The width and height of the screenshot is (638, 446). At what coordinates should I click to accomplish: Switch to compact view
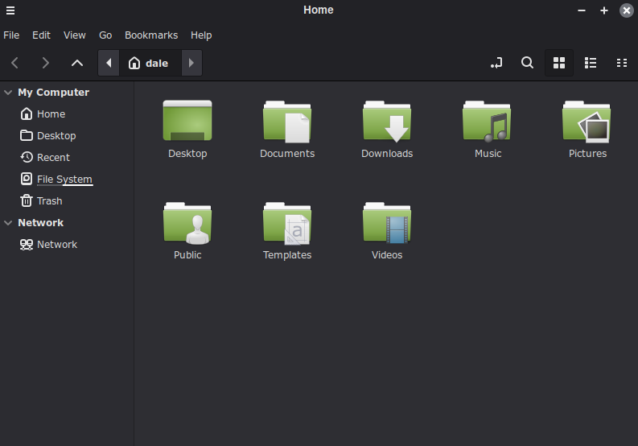click(621, 63)
